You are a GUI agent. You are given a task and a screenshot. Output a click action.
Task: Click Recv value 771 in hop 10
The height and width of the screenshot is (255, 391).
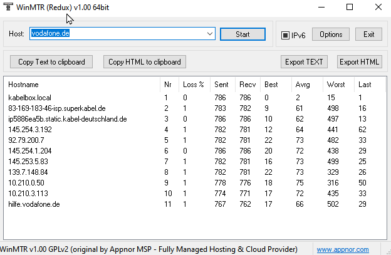click(x=245, y=194)
